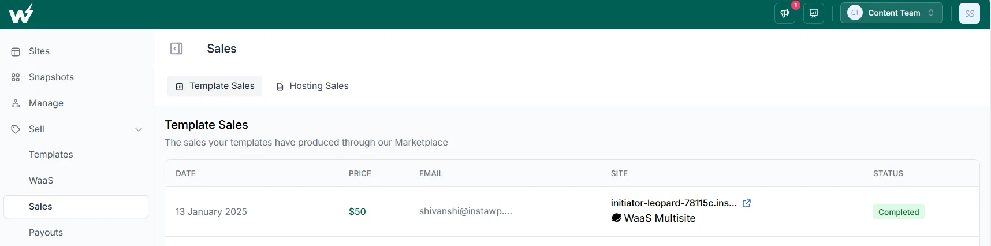Select Sales item in the sidebar
This screenshot has width=991, height=246.
[76, 207]
